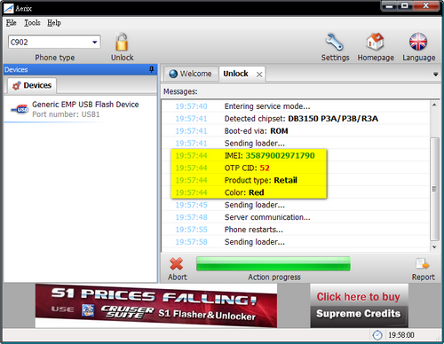
Task: Change Language via UK flag icon
Action: (x=418, y=42)
